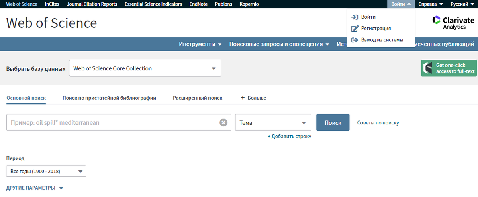Click the login arrow icon beside Войти
Image resolution: width=478 pixels, height=197 pixels.
pyautogui.click(x=354, y=17)
